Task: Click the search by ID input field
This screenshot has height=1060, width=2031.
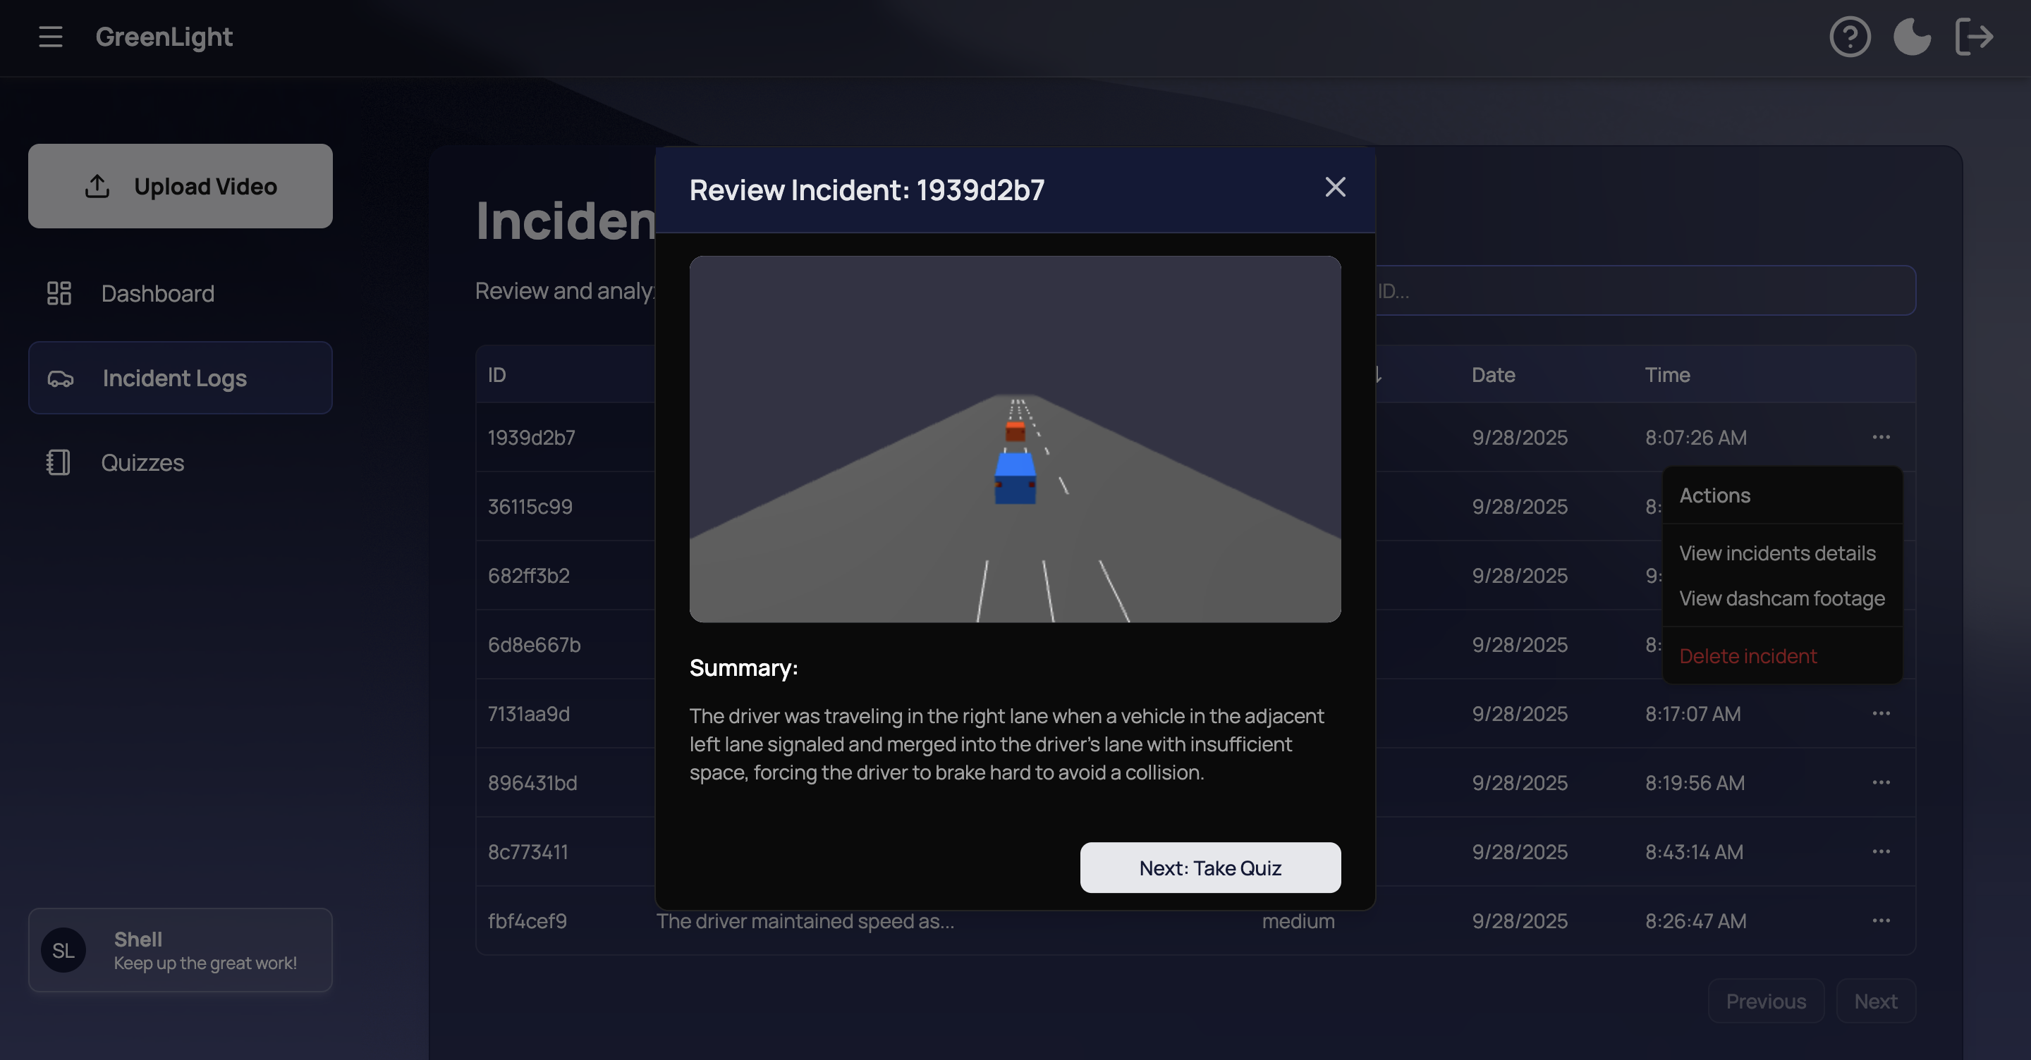Action: 1644,291
